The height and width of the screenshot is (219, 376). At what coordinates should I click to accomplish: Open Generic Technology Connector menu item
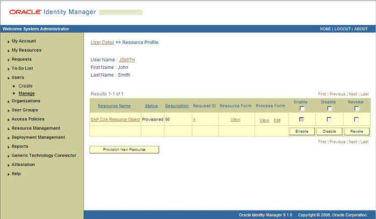point(44,156)
